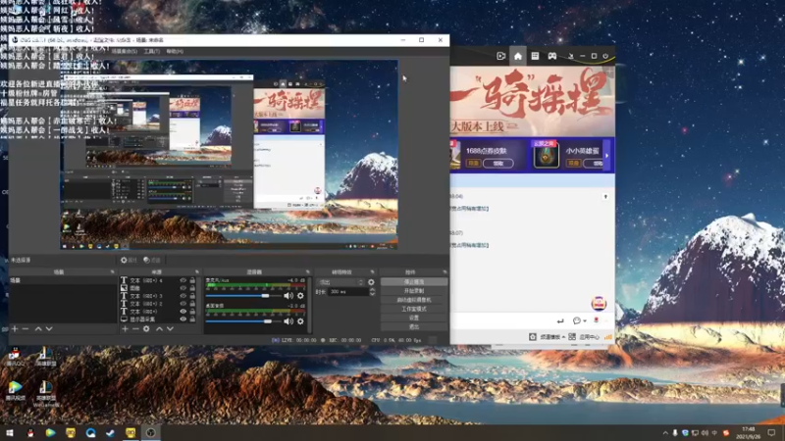Move selected source up in Sources list

[159, 328]
